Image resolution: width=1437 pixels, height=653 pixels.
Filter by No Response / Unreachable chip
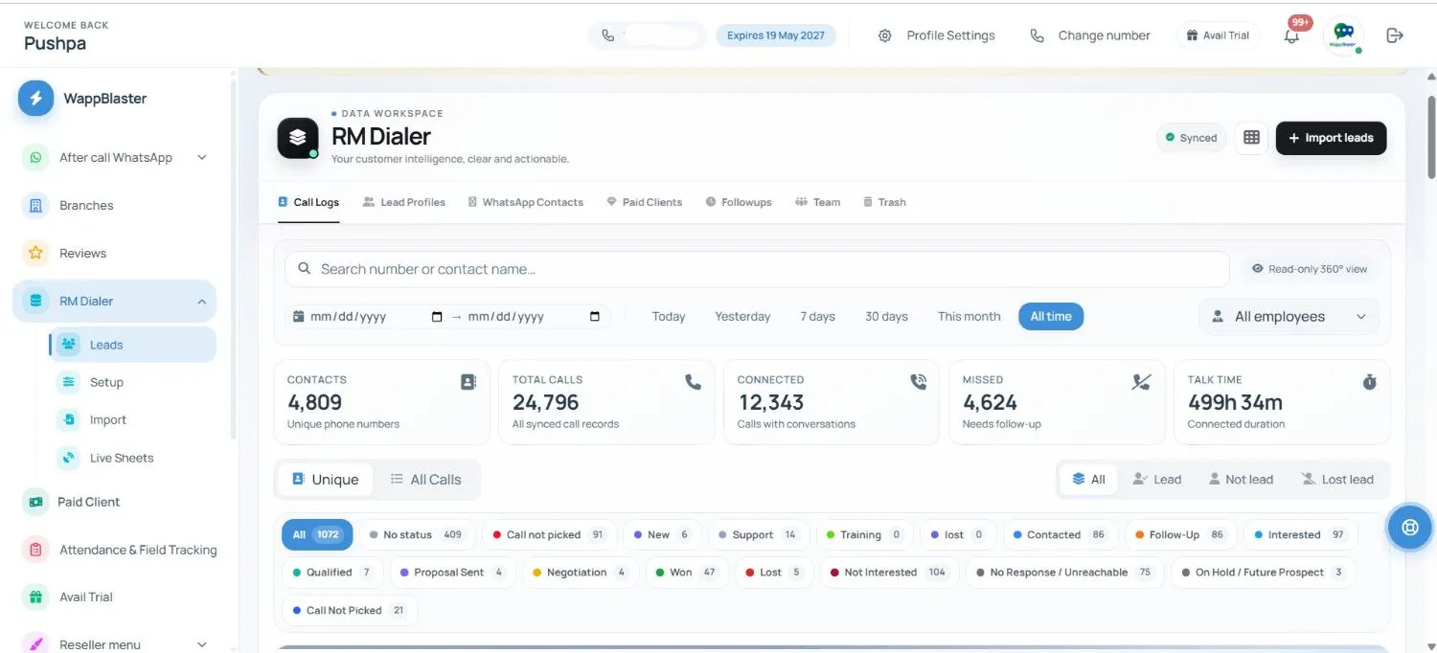(x=1064, y=572)
